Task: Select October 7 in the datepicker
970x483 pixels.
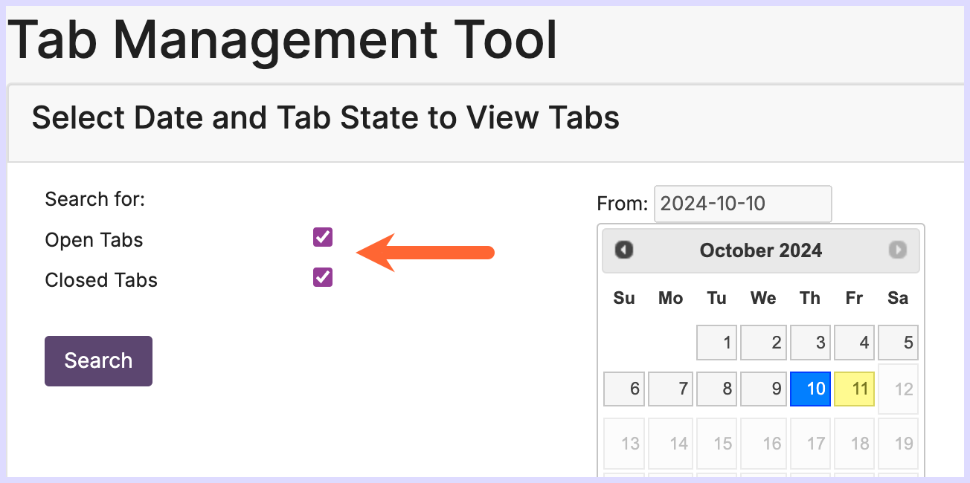Action: [670, 389]
